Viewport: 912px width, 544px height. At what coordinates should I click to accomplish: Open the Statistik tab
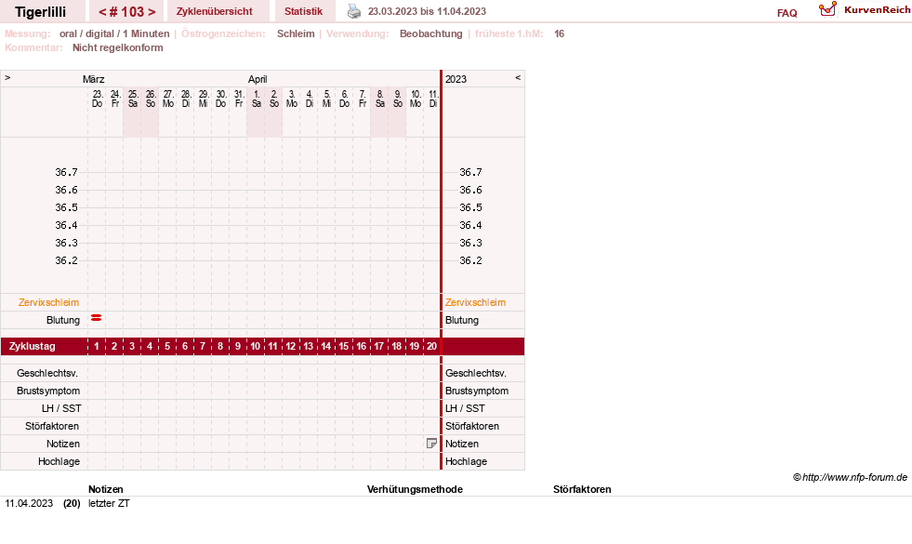[x=304, y=12]
